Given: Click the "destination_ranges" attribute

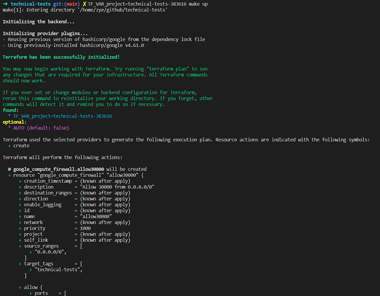Looking at the screenshot, I should (48, 193).
